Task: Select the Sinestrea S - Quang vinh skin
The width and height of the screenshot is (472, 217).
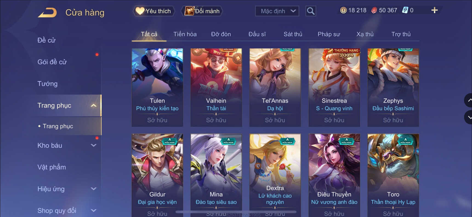Action: coord(334,87)
